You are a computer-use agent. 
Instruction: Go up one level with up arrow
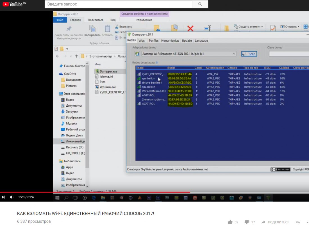76,56
